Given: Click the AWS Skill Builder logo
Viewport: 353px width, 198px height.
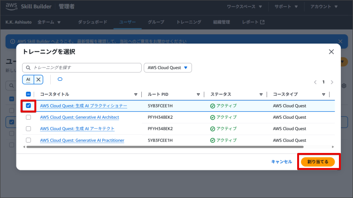Looking at the screenshot, I should point(30,7).
